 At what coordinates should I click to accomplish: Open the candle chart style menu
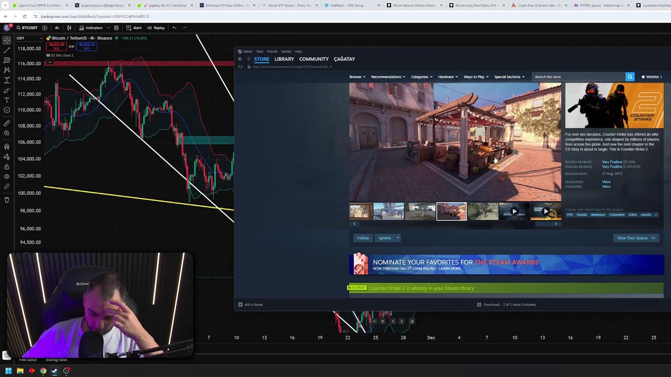(69, 28)
